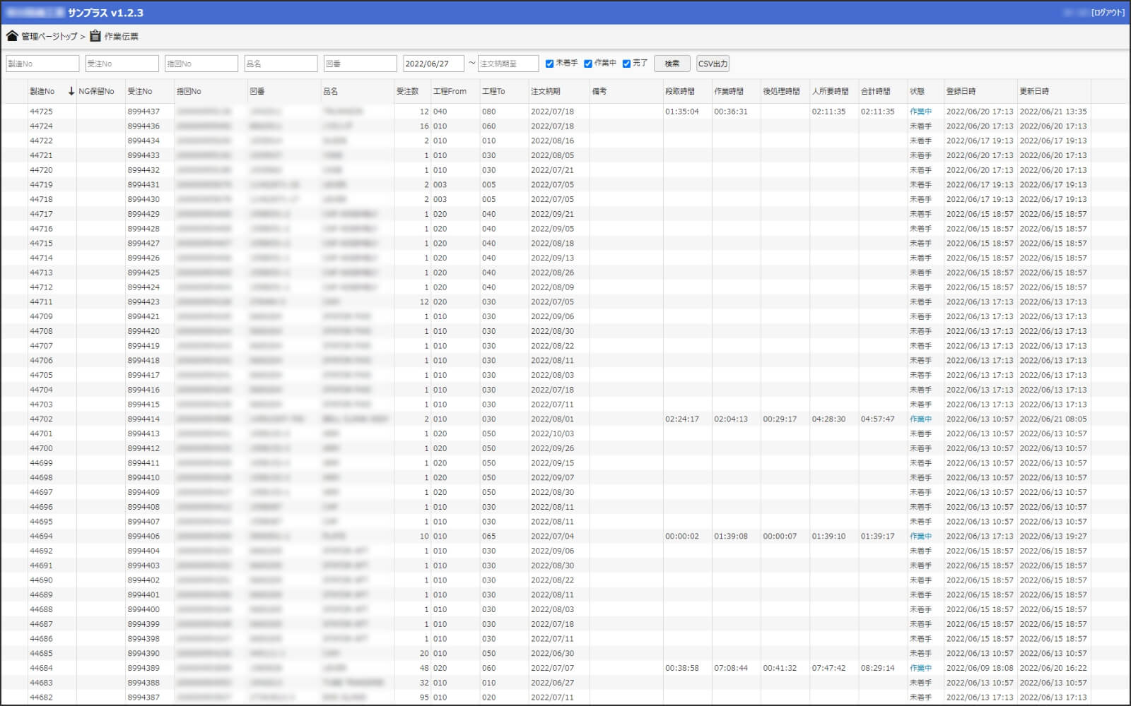Screen dimensions: 1131x706
Task: Focus the 受注No filter field
Action: (x=122, y=64)
